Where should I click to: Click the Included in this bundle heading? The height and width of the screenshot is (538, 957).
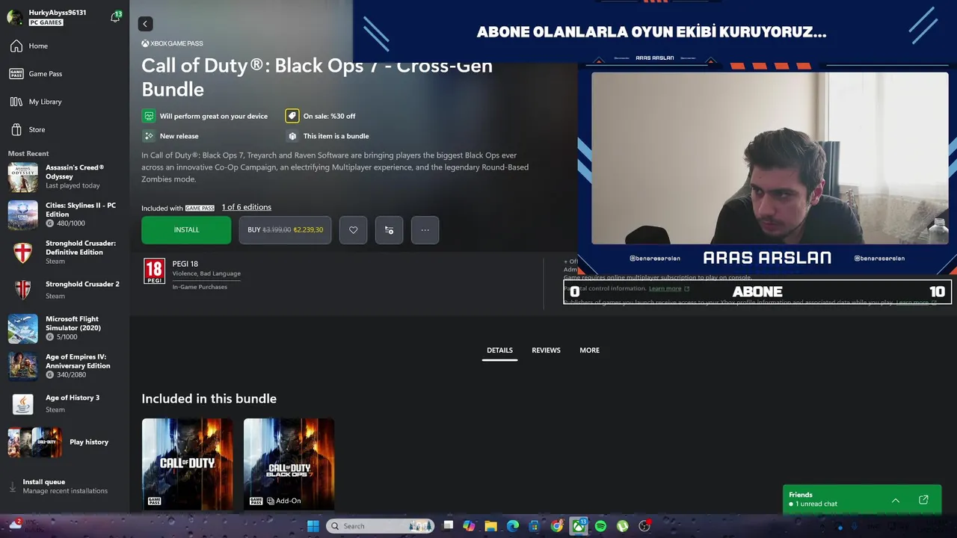209,398
